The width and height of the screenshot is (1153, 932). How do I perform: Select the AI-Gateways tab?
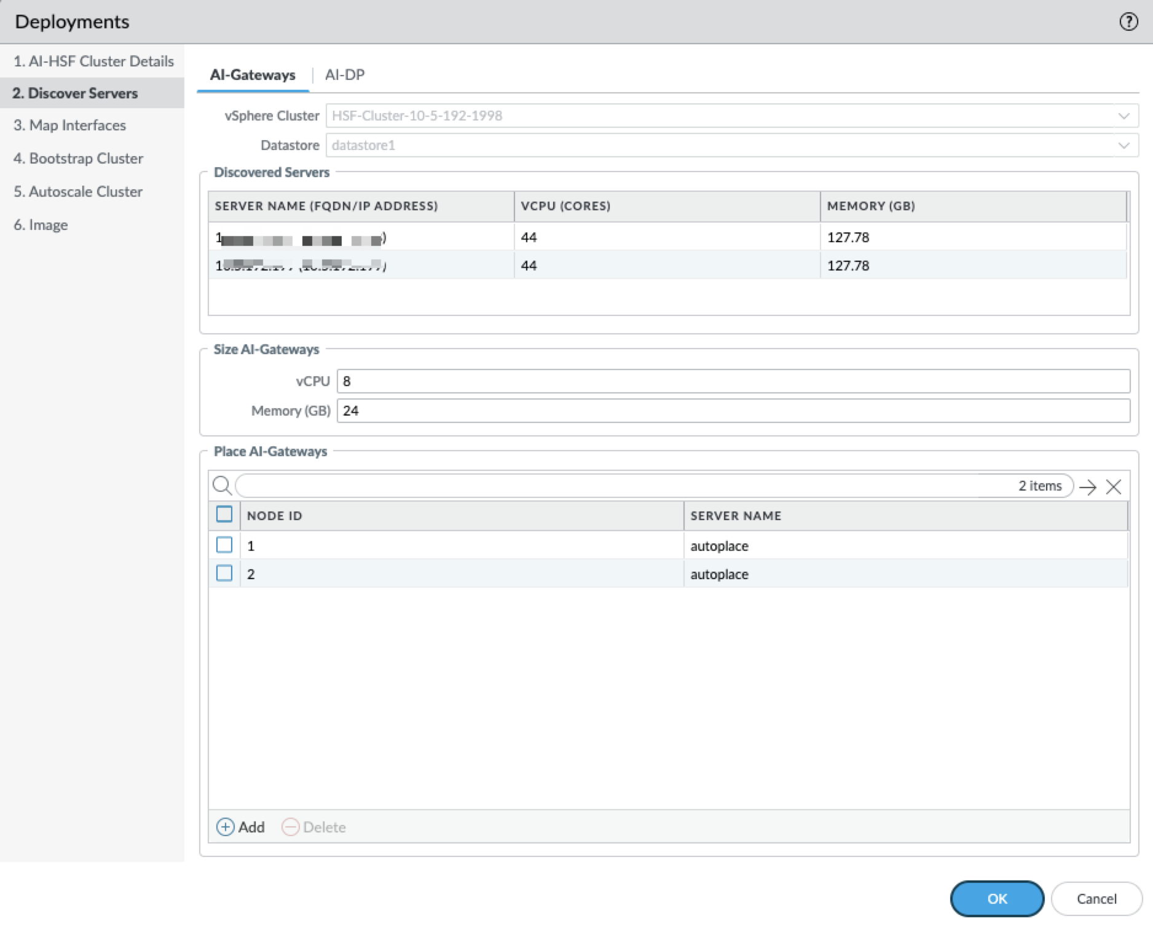click(253, 75)
